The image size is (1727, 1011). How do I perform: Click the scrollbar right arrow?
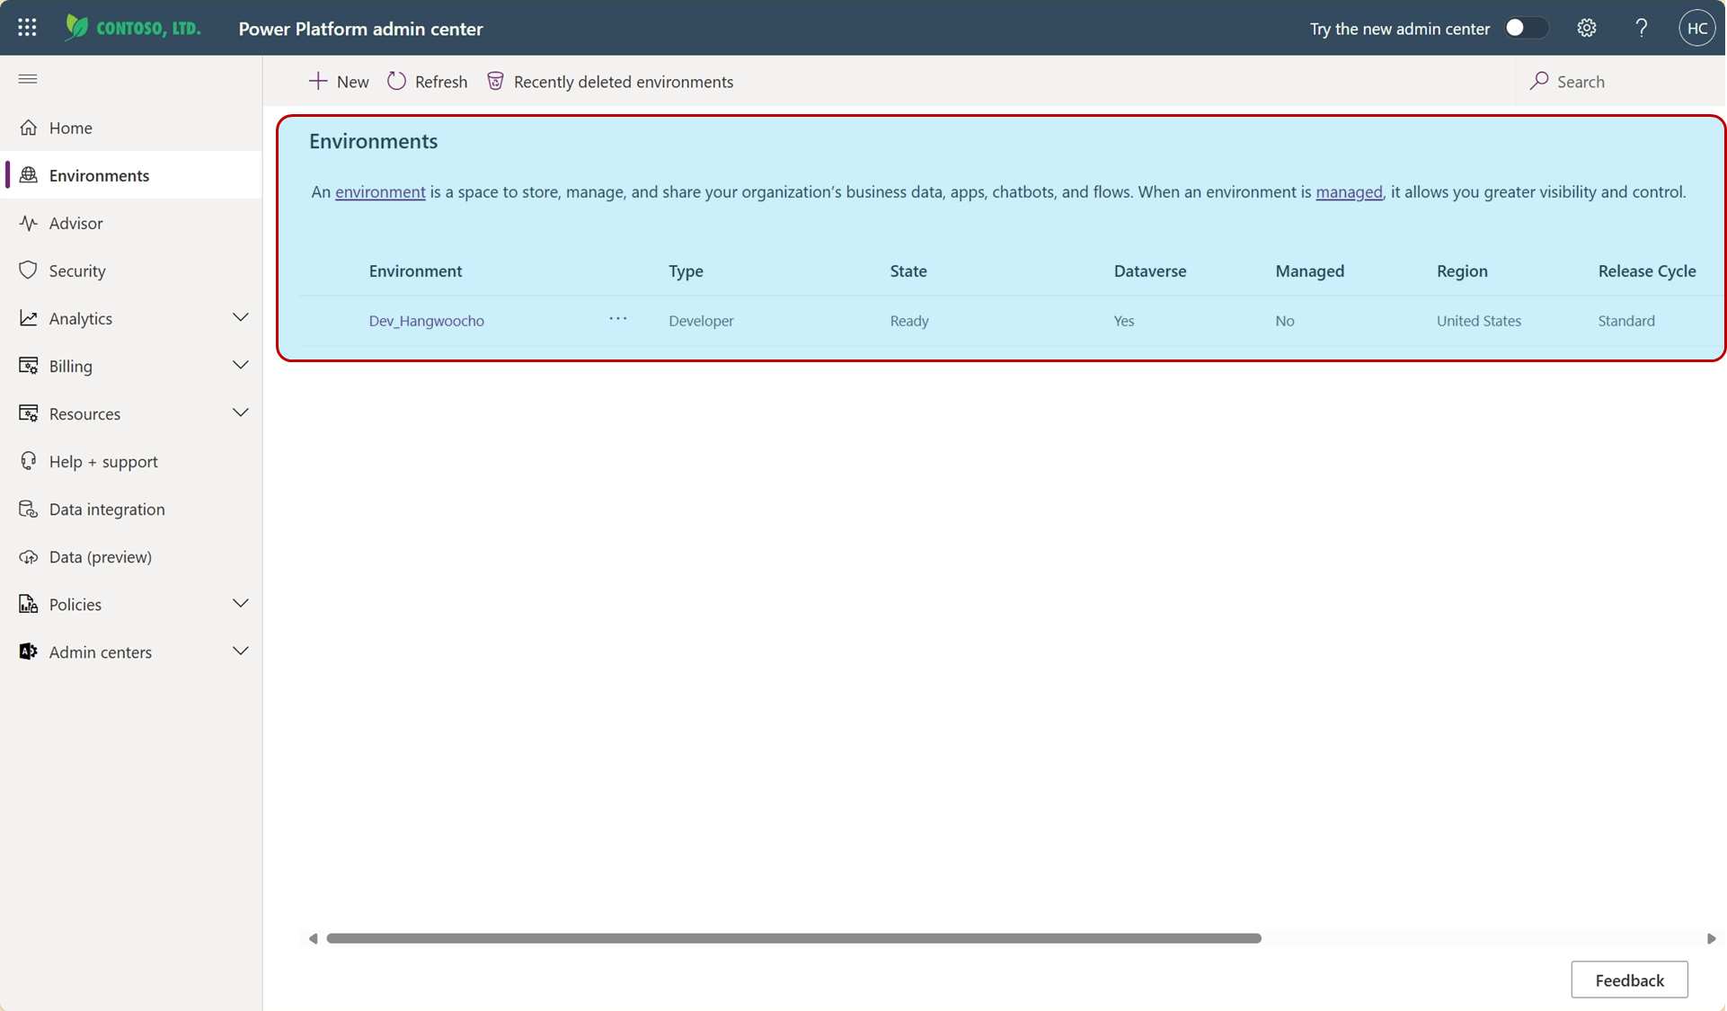pyautogui.click(x=1711, y=938)
